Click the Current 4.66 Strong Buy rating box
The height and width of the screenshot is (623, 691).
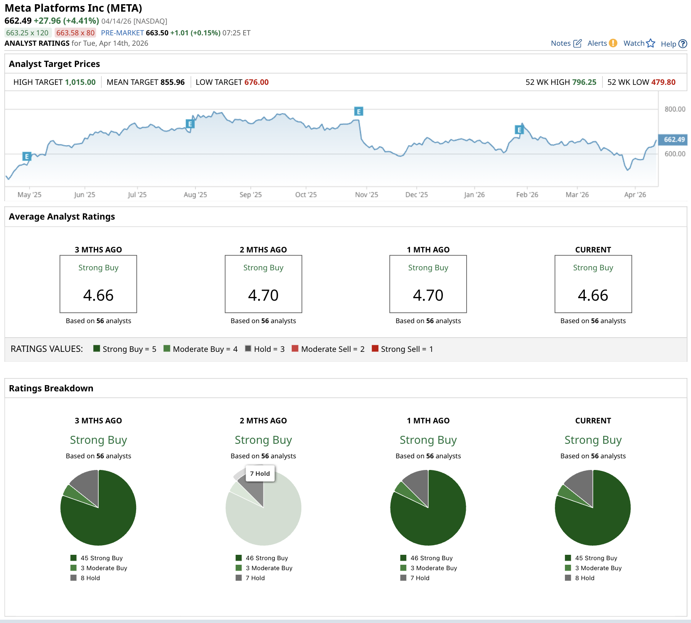point(593,284)
